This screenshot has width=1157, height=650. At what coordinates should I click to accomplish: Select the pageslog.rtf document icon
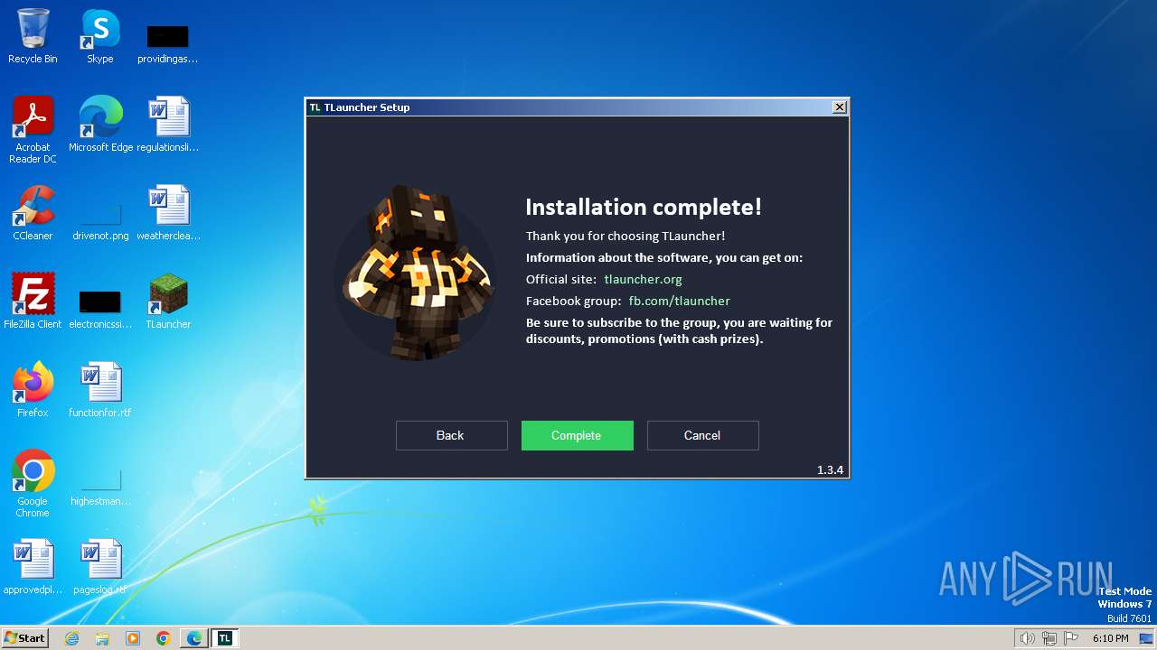(100, 567)
